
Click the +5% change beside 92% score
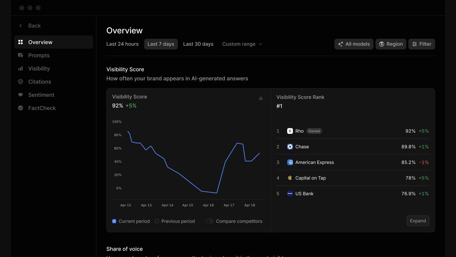tap(131, 106)
